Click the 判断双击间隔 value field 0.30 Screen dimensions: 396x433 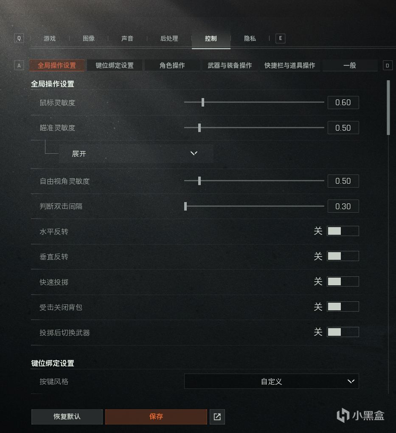(x=343, y=206)
